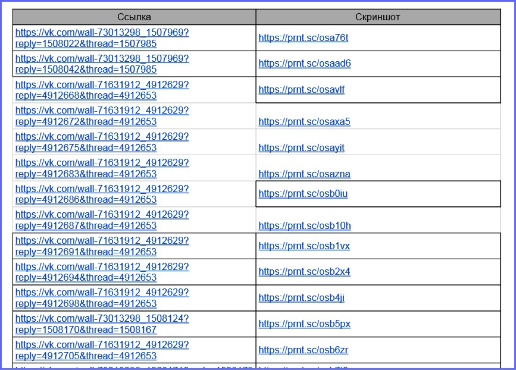The width and height of the screenshot is (516, 370).
Task: Open the vk.com link with reply=1508170
Action: coord(102,324)
